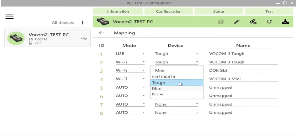Select None in the open dropdown list

click(x=177, y=94)
